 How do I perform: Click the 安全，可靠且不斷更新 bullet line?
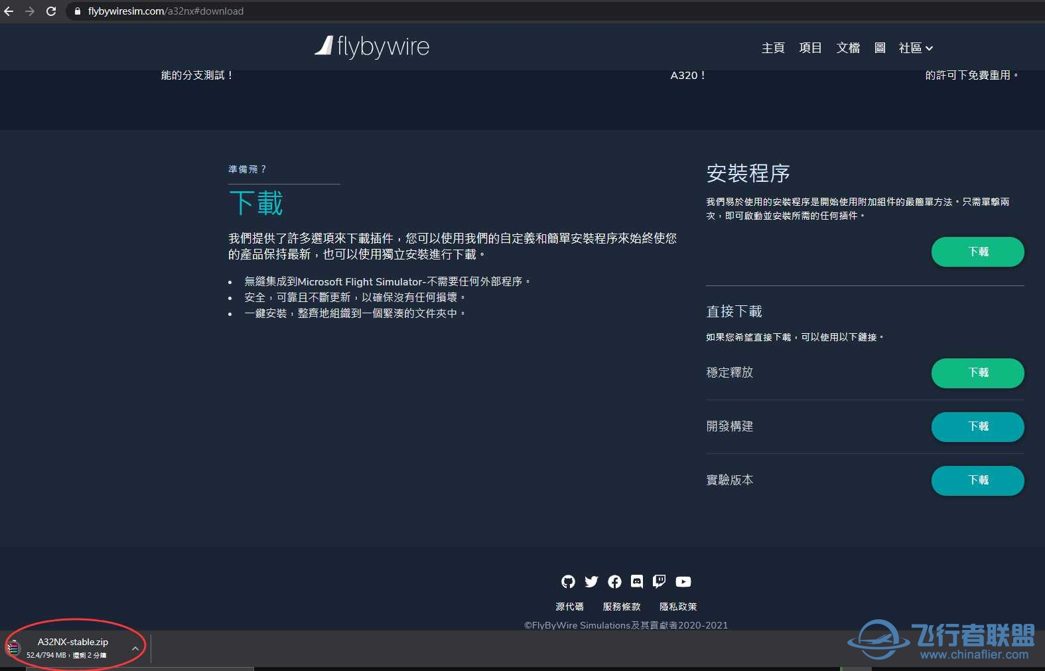click(355, 297)
